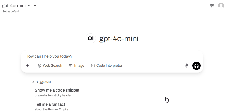Click the Code Interpreter terminal icon
Image resolution: width=225 pixels, height=112 pixels.
point(93,66)
